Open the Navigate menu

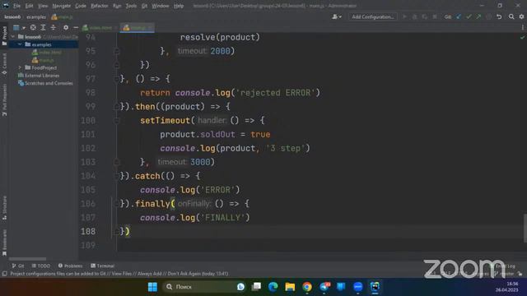pos(62,6)
